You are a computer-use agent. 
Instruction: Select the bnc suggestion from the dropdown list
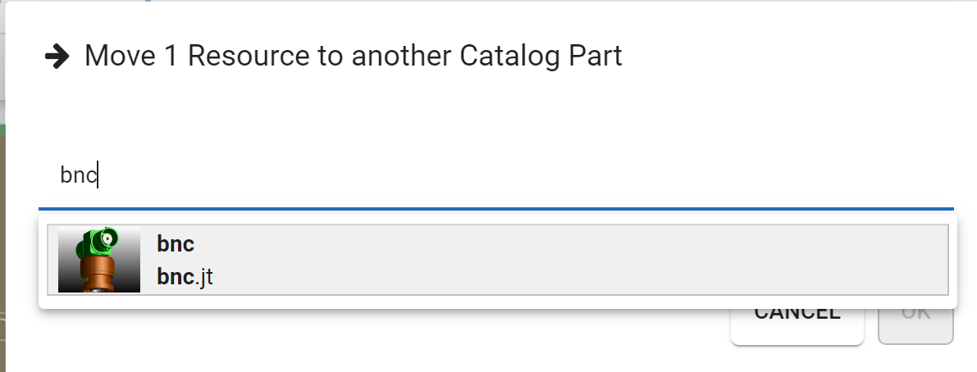point(498,260)
